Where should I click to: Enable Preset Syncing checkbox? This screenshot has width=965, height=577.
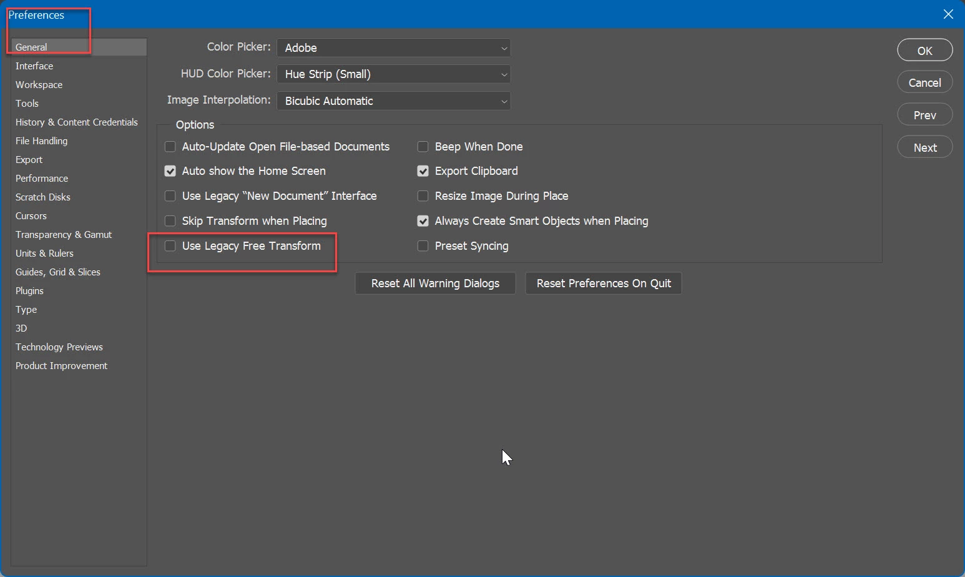pyautogui.click(x=423, y=246)
